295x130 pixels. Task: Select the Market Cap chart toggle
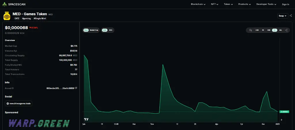click(94, 30)
